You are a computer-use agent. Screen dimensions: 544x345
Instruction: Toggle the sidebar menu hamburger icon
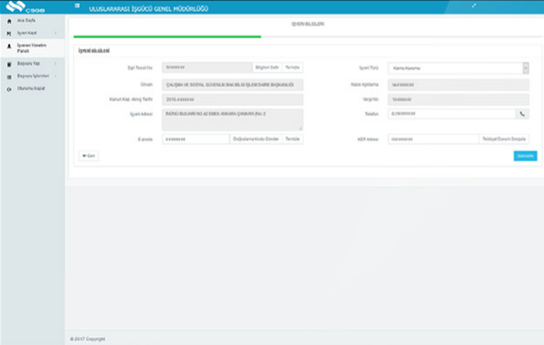(x=77, y=8)
